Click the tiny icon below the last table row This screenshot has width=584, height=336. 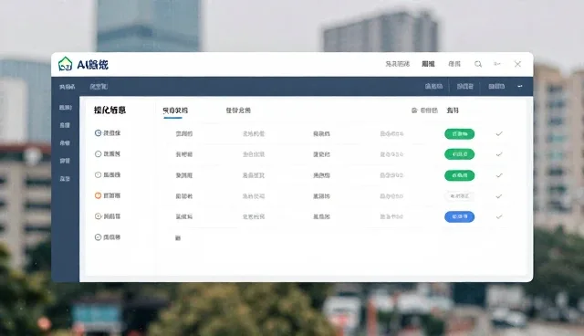(x=178, y=238)
